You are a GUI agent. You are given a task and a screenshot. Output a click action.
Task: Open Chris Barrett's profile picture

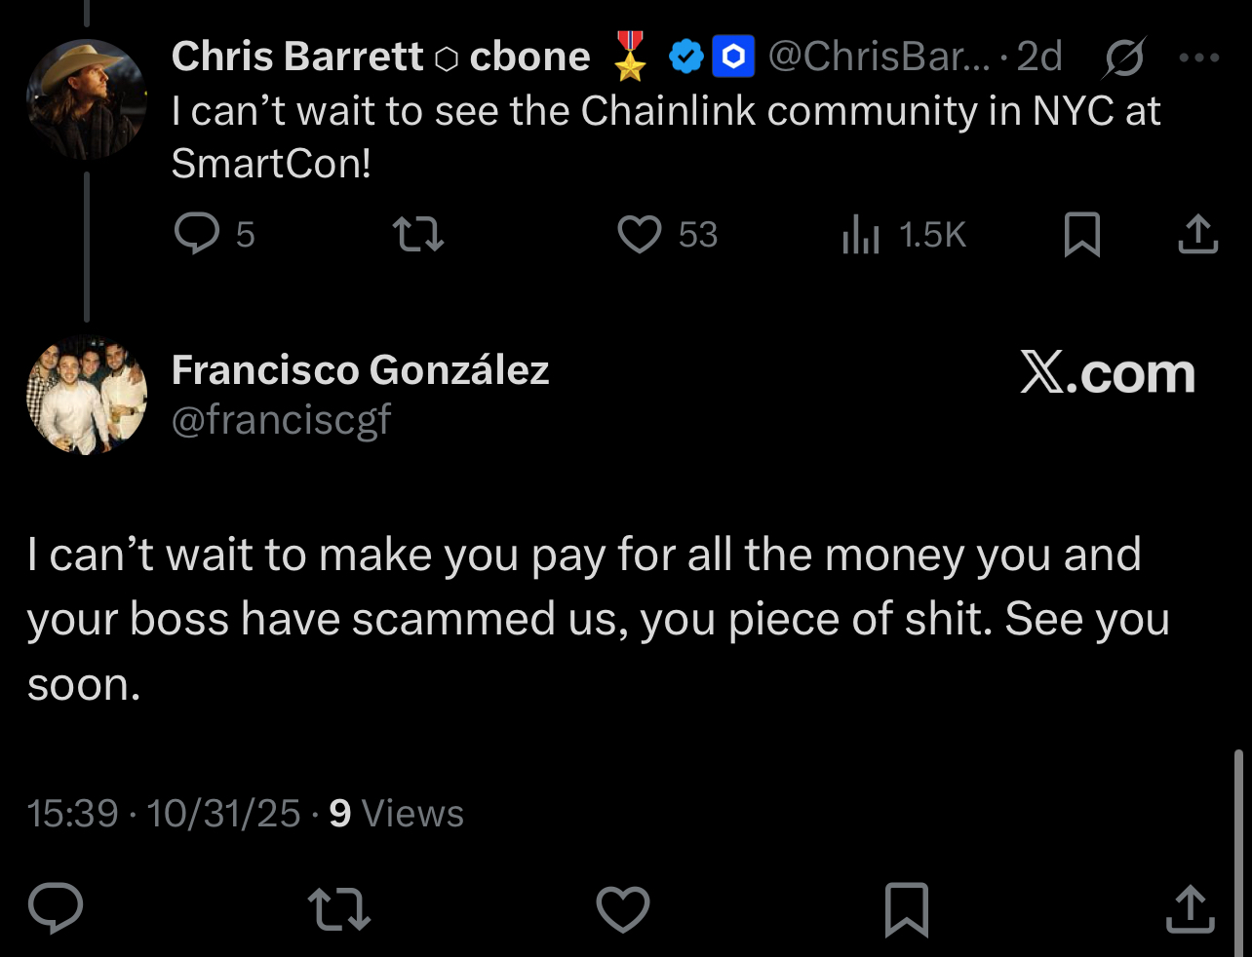[x=87, y=98]
